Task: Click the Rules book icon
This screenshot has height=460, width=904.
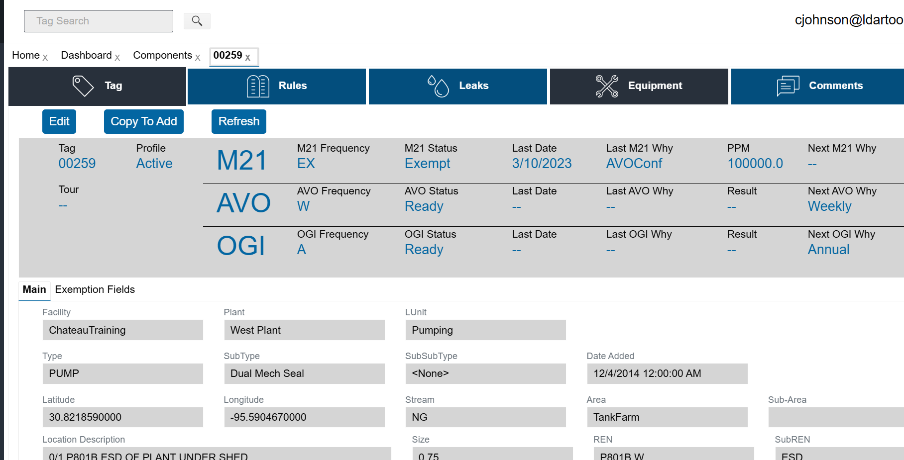Action: [258, 86]
